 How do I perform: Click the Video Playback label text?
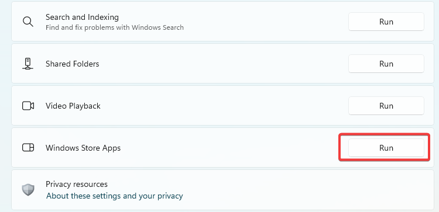click(x=73, y=106)
